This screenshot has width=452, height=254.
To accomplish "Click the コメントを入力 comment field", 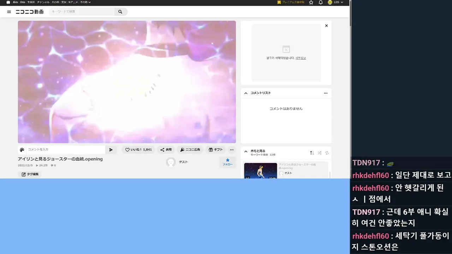I will click(x=66, y=150).
